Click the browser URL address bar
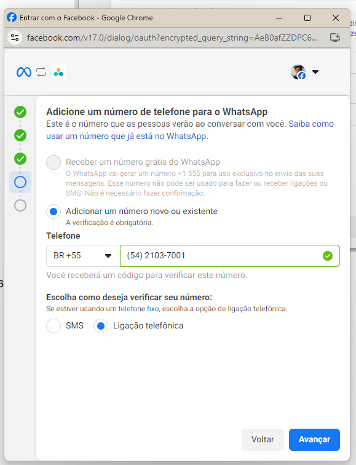Image resolution: width=356 pixels, height=465 pixels. (172, 38)
